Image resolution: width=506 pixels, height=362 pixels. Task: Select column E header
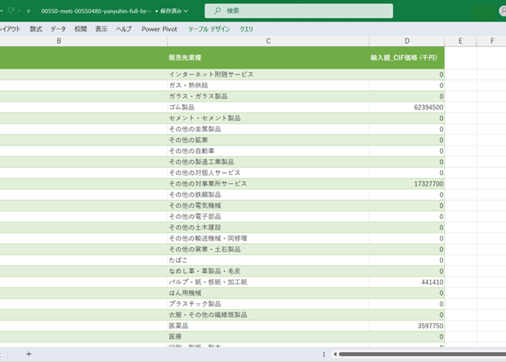pos(461,41)
